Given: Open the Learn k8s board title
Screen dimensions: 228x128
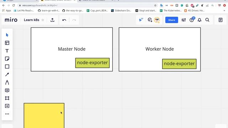Looking at the screenshot, I should (31, 20).
